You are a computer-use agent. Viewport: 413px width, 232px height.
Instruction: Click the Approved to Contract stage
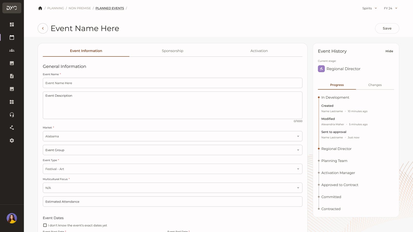[x=340, y=185]
